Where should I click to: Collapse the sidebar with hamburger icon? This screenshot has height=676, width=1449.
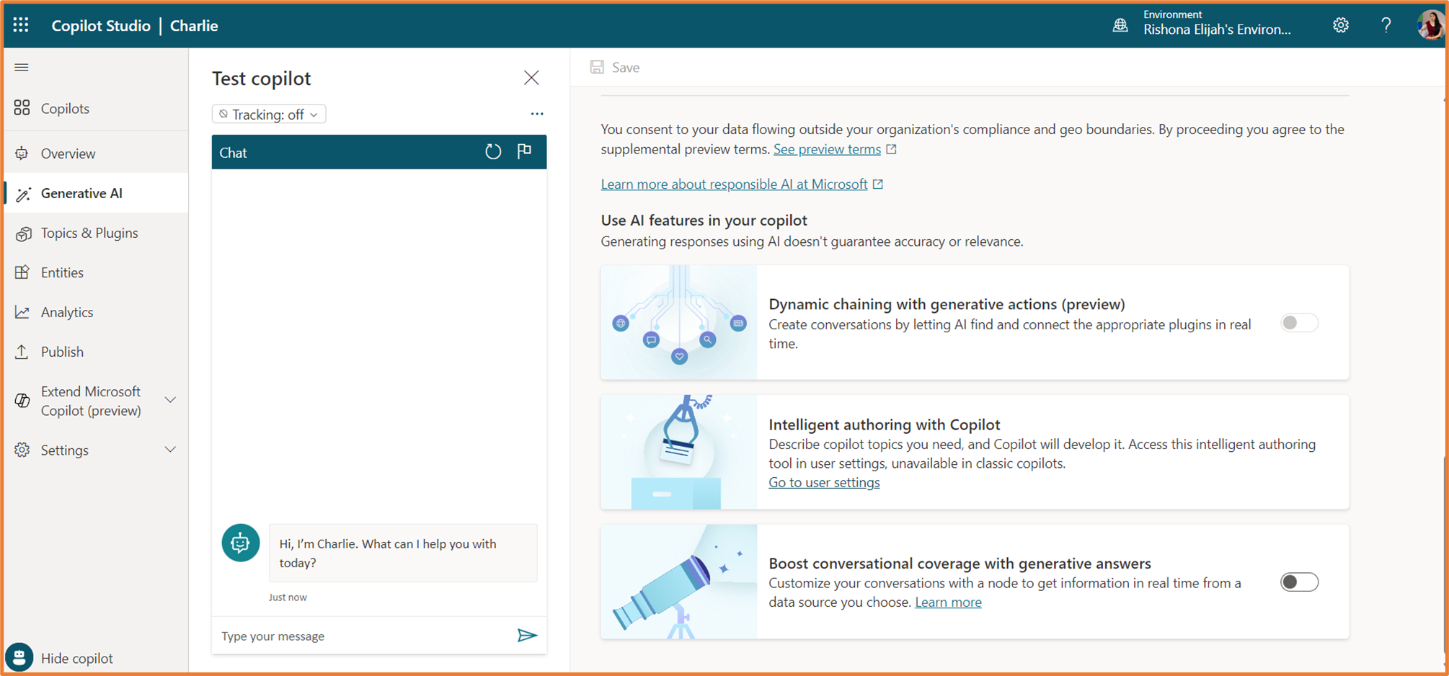point(22,67)
